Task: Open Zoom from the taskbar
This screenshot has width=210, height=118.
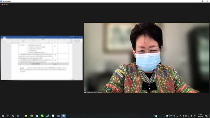Action: coord(64,116)
